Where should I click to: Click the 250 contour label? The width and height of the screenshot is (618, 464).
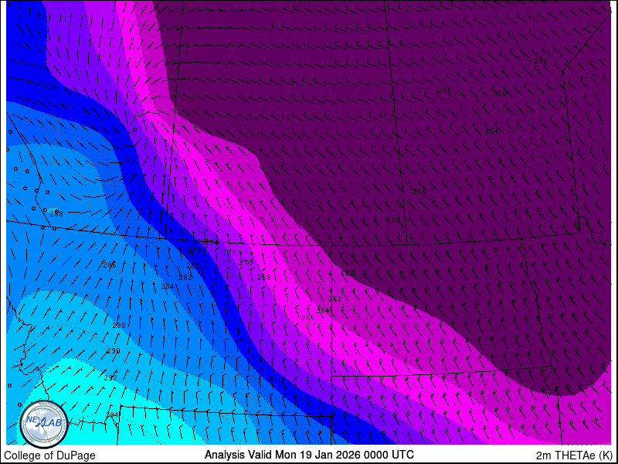coord(500,93)
